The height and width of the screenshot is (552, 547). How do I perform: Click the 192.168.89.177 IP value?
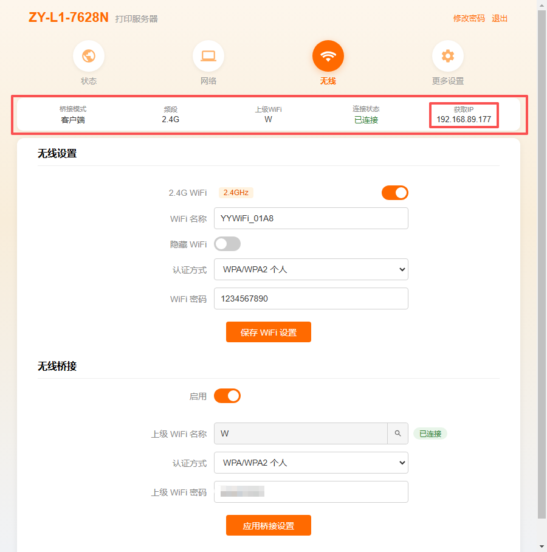point(464,119)
